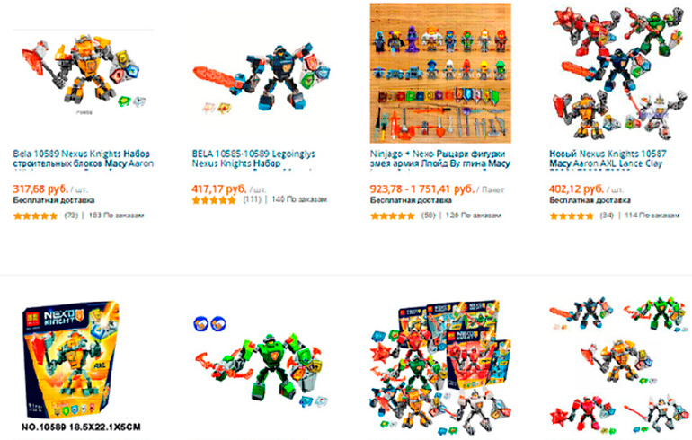Click the star rating with (111) reviews
Screen dimensions: 692x440
coord(214,200)
